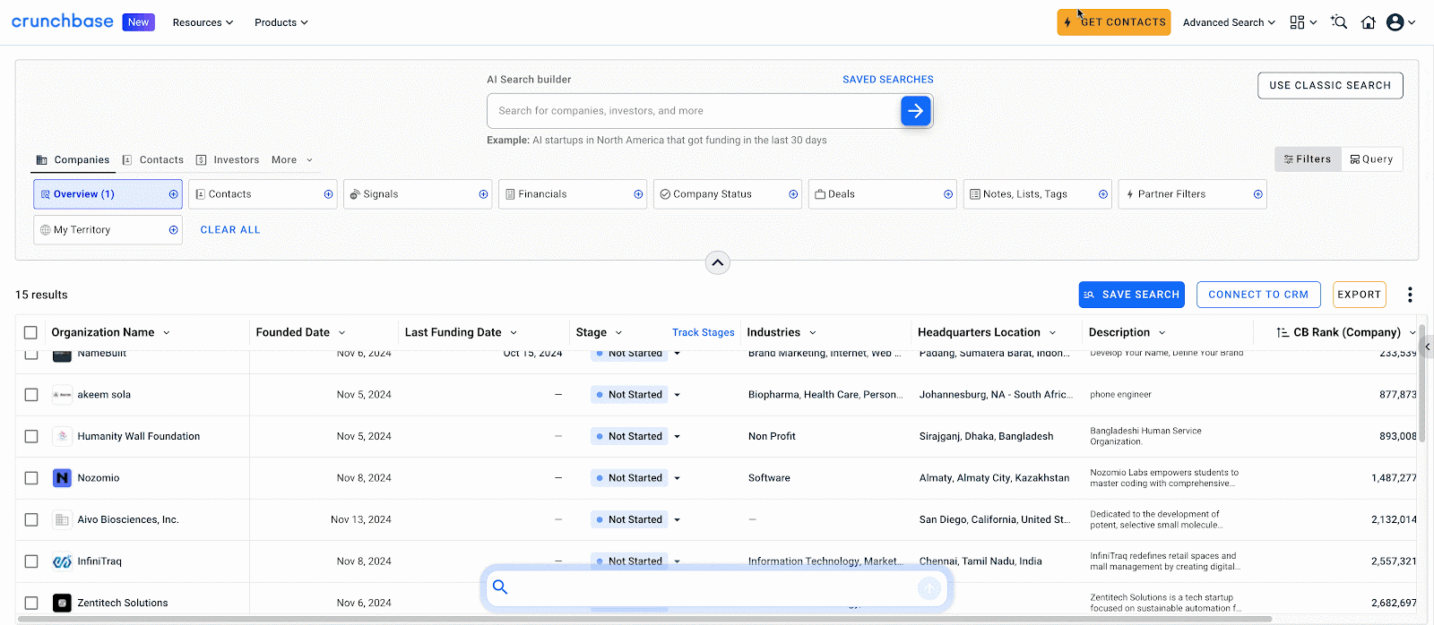Click CONNECT TO CRM button
The image size is (1434, 625).
(x=1258, y=295)
